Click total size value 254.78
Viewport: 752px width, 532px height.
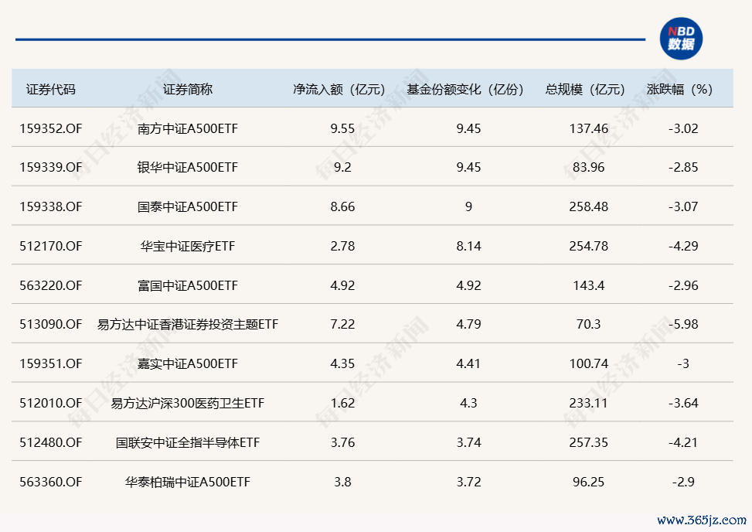588,246
